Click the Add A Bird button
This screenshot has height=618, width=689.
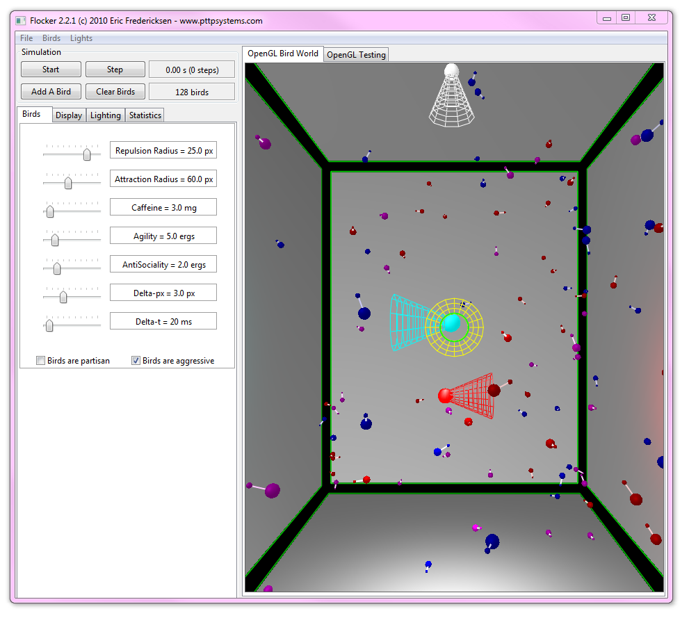(x=51, y=92)
